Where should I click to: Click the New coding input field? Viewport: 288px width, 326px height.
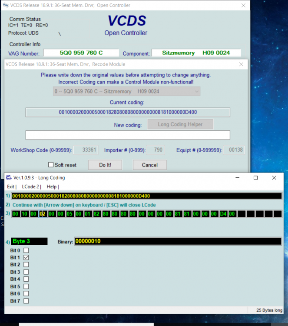click(x=128, y=135)
